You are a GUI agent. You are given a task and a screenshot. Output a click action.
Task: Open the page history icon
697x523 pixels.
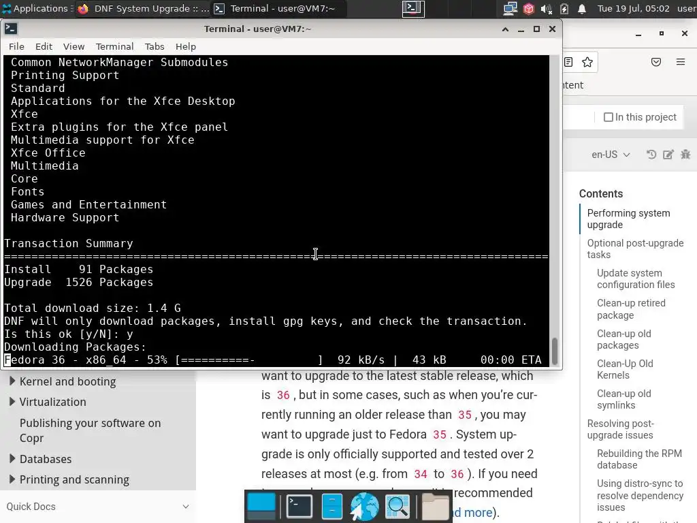click(x=651, y=155)
